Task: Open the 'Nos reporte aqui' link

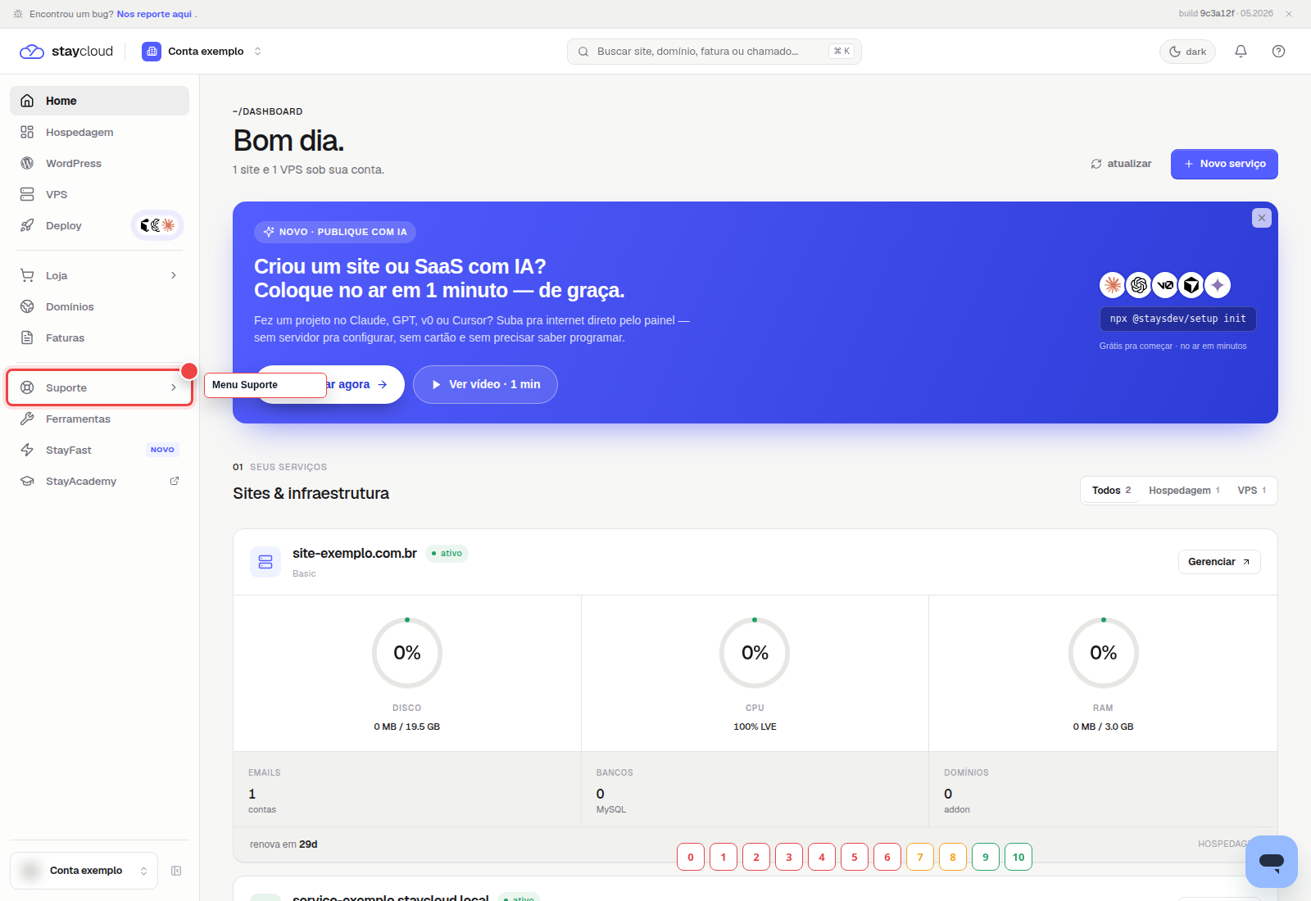Action: point(154,14)
